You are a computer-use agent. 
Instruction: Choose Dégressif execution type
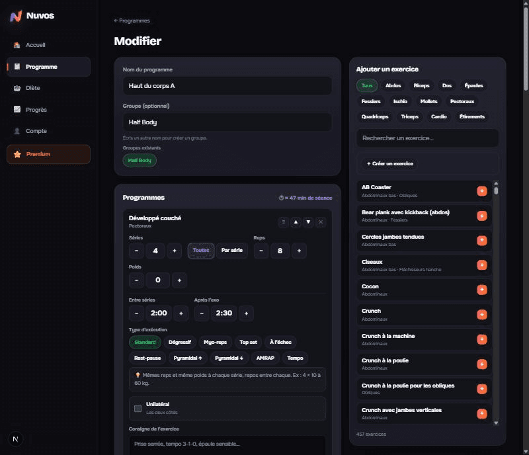coord(180,343)
